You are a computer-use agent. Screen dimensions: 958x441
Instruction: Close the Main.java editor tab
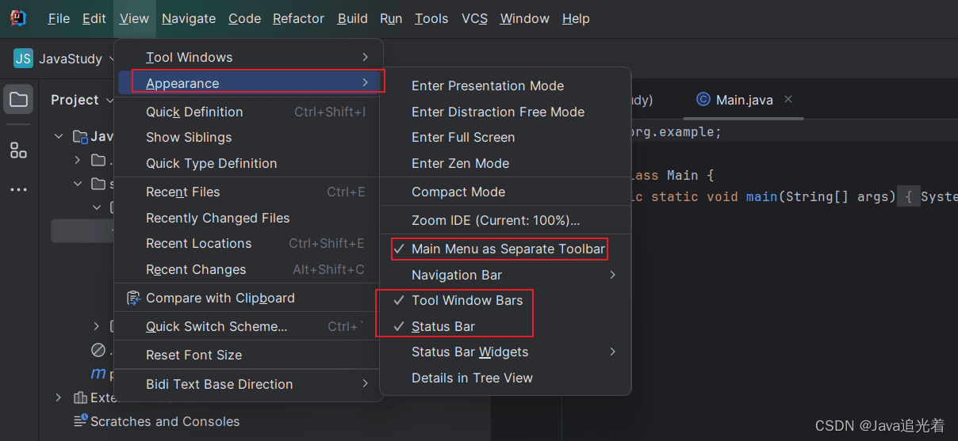[x=788, y=100]
